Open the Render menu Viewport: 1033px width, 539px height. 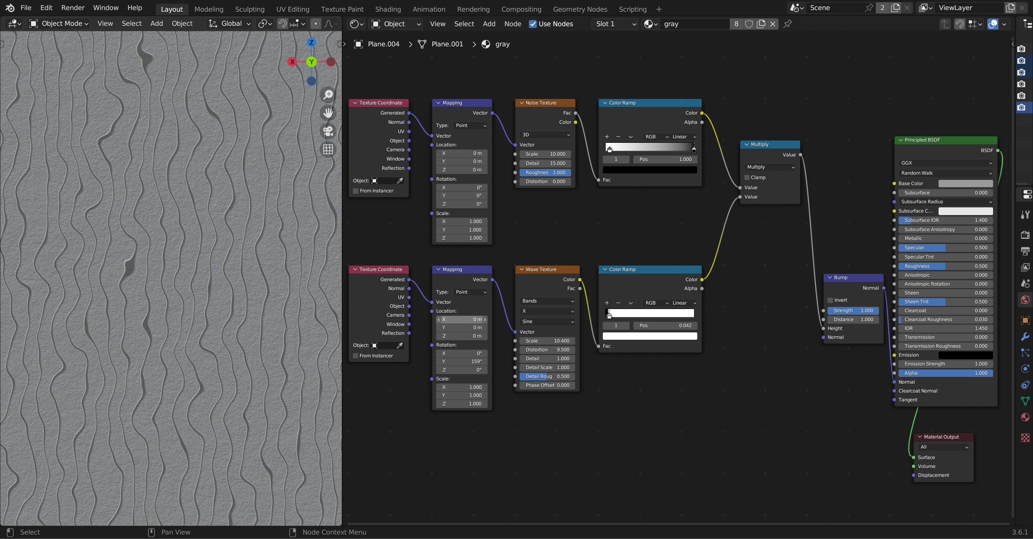[73, 8]
